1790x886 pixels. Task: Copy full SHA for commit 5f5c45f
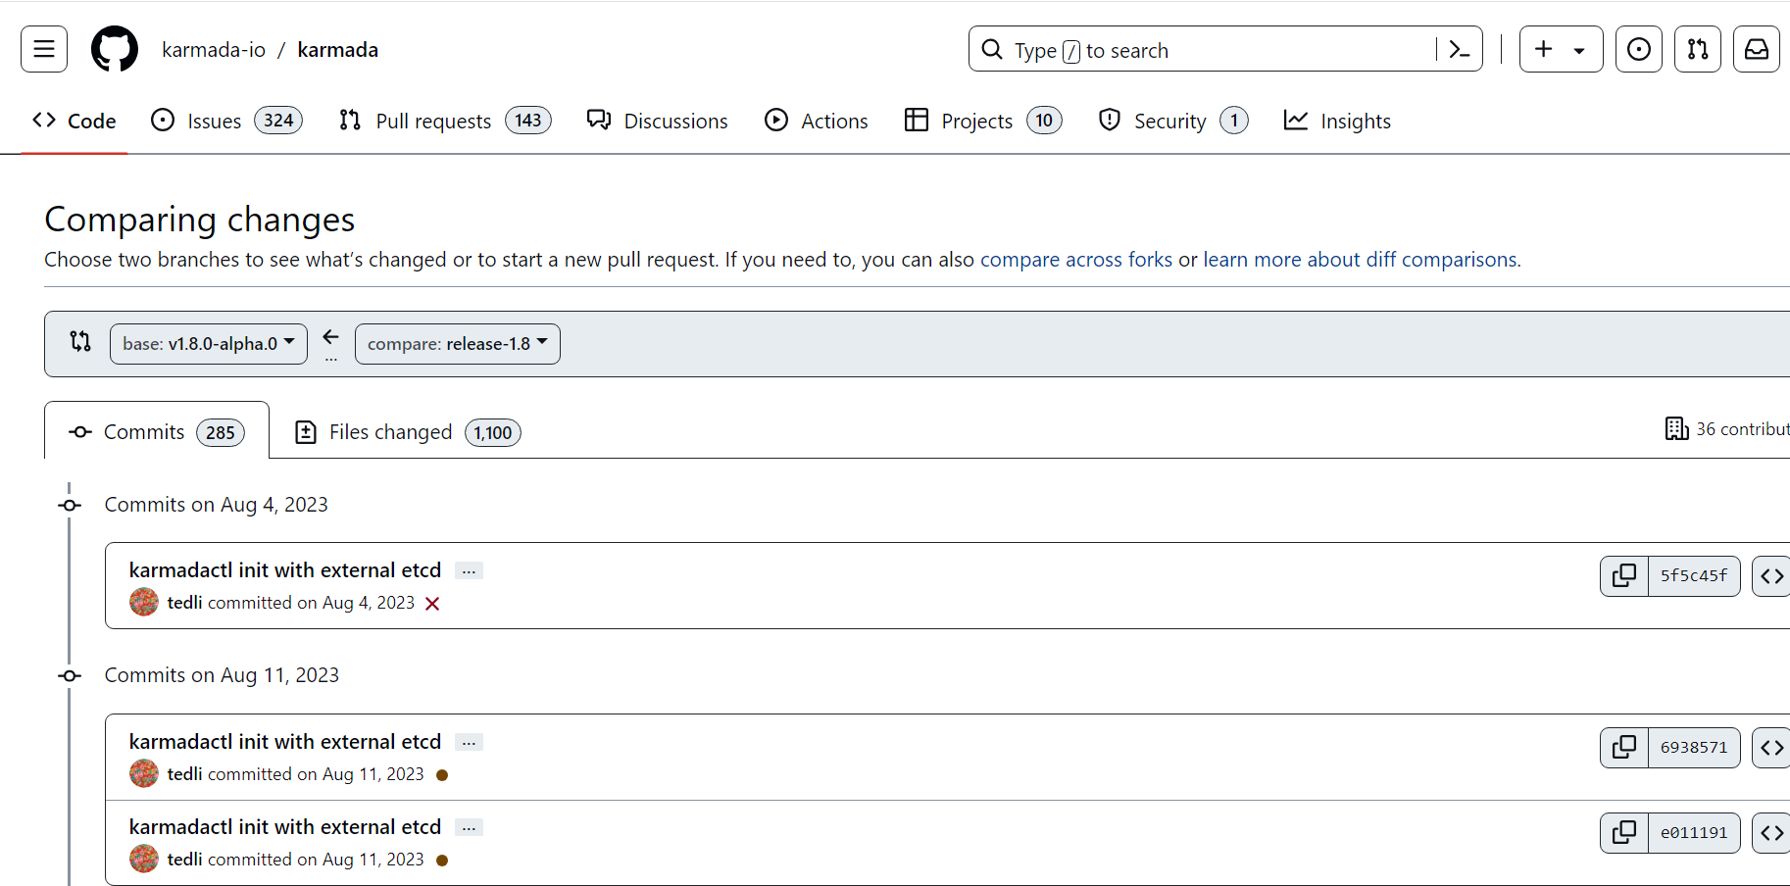1624,575
